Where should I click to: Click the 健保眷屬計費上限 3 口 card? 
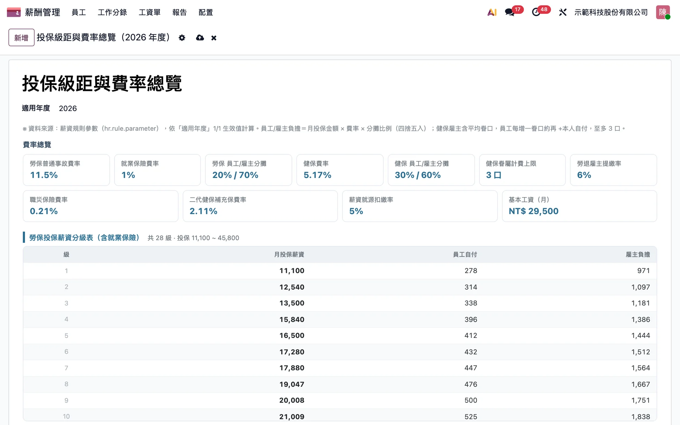click(x=522, y=170)
